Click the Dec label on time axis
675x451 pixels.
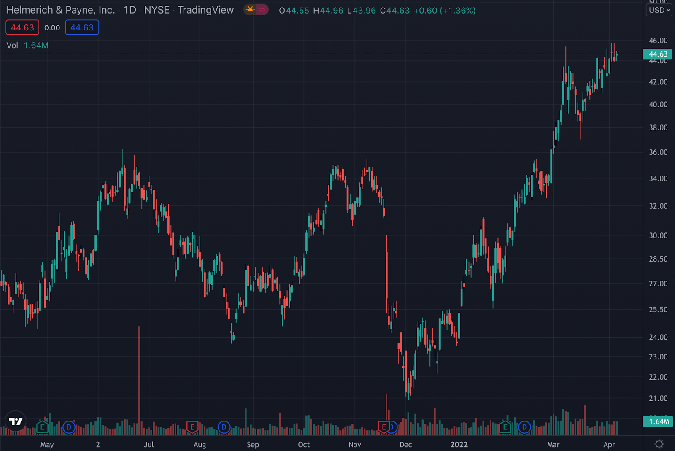click(x=405, y=445)
